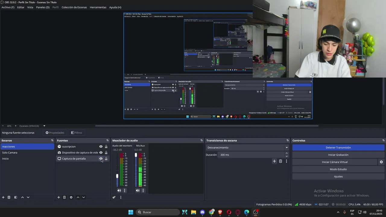Open audio mixer bottom options menu
Image resolution: width=386 pixels, height=217 pixels.
(121, 197)
